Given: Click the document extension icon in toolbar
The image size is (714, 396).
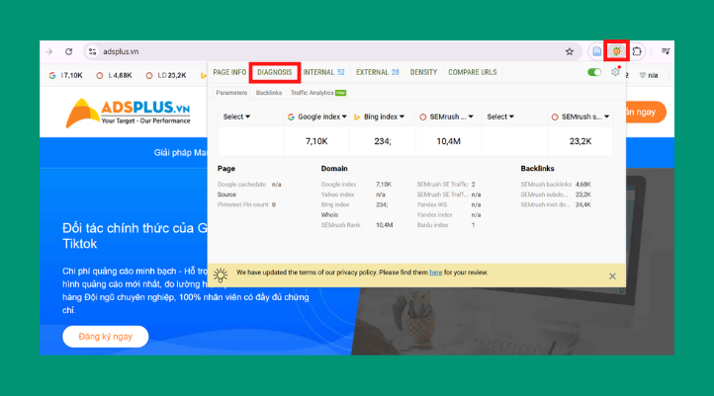Looking at the screenshot, I should pyautogui.click(x=596, y=51).
